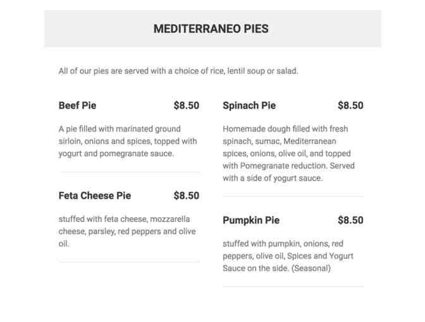
Task: Open the Spinach Pie menu item title
Action: click(249, 105)
